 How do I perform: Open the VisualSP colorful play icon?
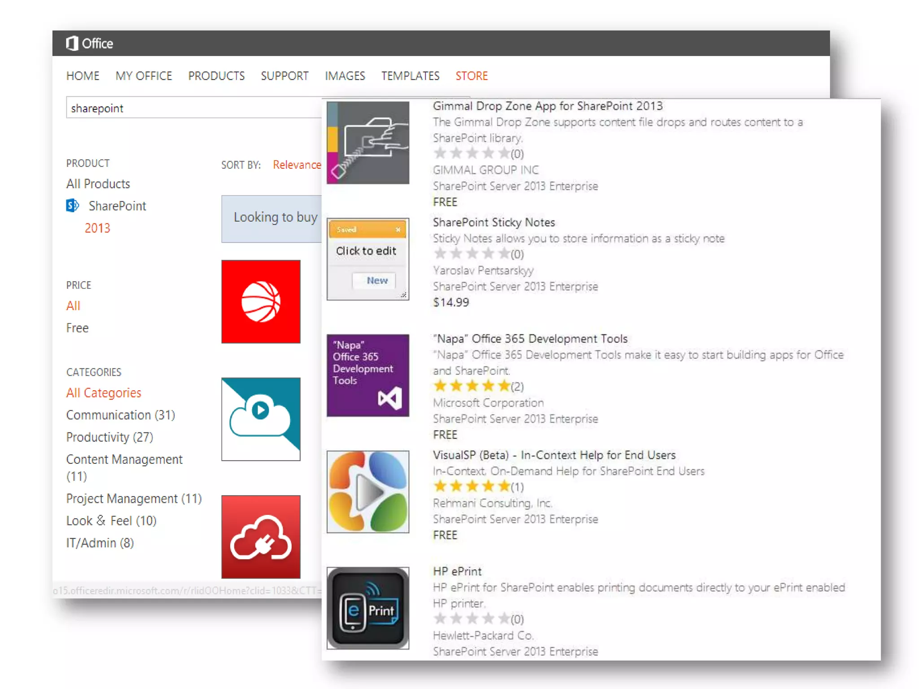[368, 492]
